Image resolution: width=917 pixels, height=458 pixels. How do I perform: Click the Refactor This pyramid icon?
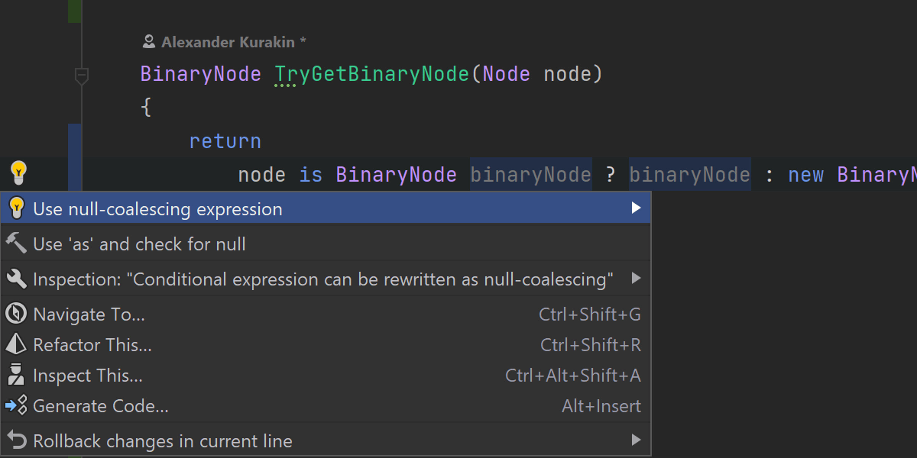[x=16, y=344]
